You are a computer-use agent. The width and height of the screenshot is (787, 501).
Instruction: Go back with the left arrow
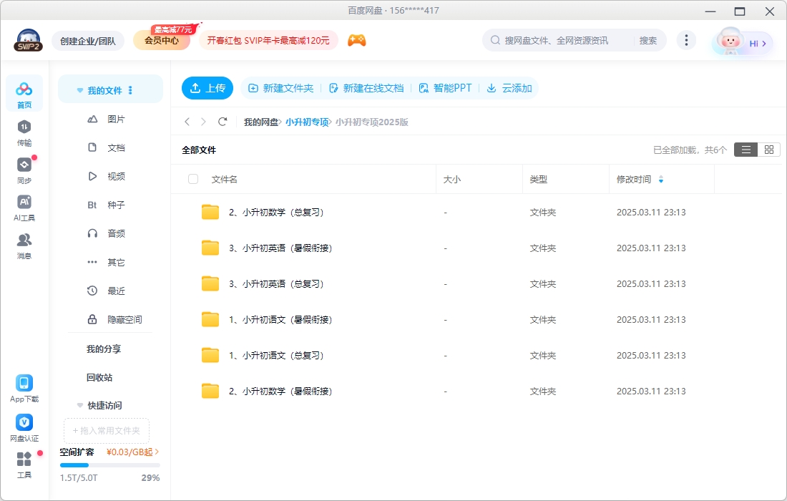click(x=187, y=122)
